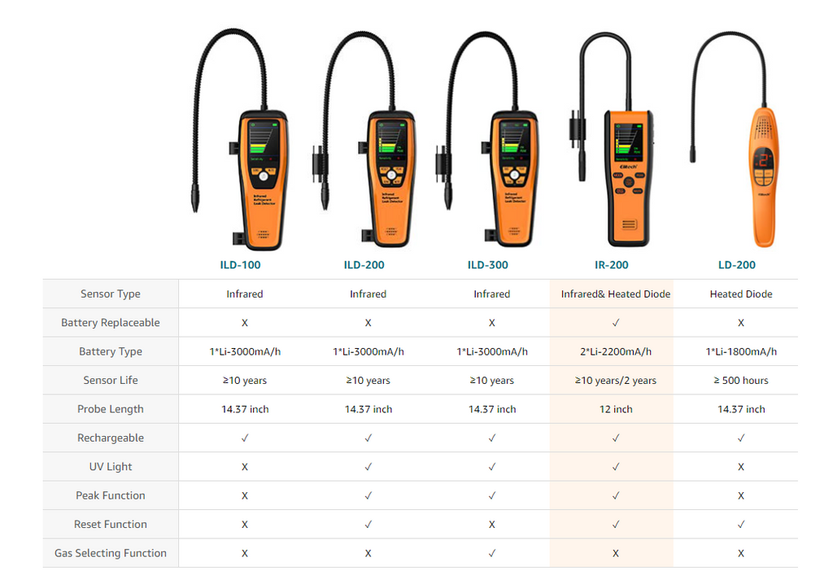Viewport: 833px width, 584px height.
Task: Click the LD-200 Battery Replaceable X mark
Action: point(741,323)
